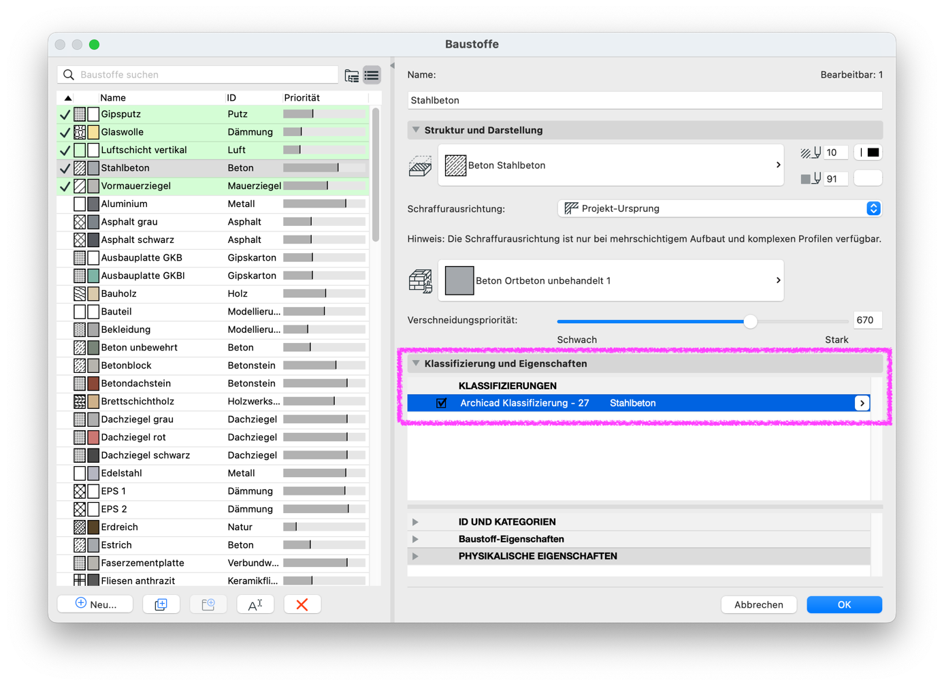The image size is (944, 686).
Task: Click the cut fill hatch icon
Action: click(x=420, y=165)
